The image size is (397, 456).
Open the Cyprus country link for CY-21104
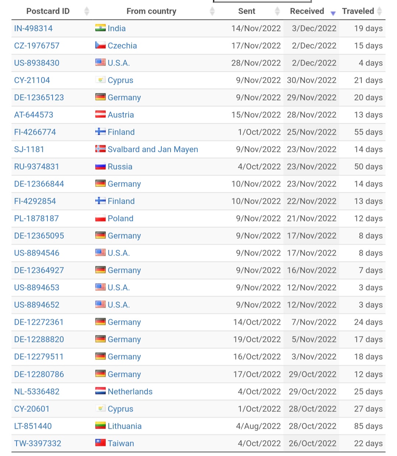pyautogui.click(x=121, y=80)
